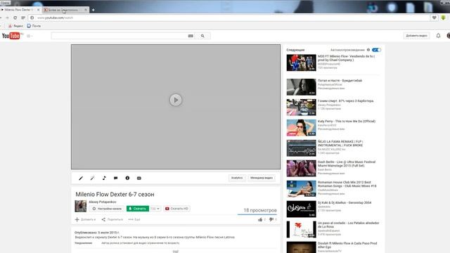The image size is (450, 253).
Task: Switch to the Milenio Flow Dexter tab
Action: click(x=19, y=10)
